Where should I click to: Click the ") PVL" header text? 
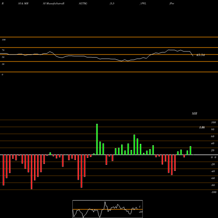[143, 3]
